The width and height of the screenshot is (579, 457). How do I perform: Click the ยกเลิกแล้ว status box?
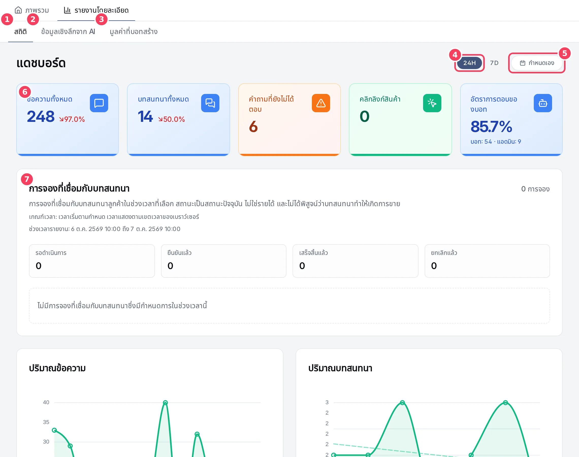487,261
